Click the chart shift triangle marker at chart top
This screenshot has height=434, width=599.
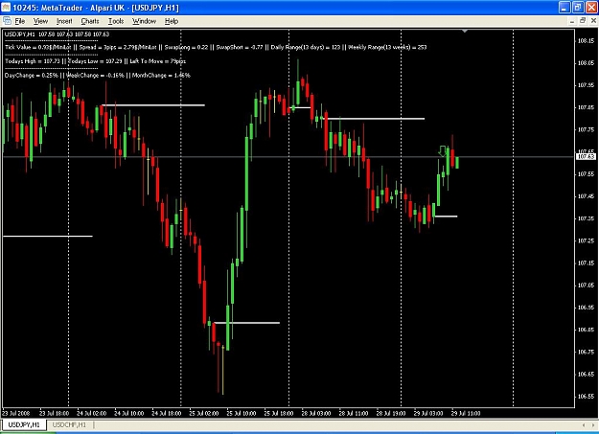click(465, 31)
